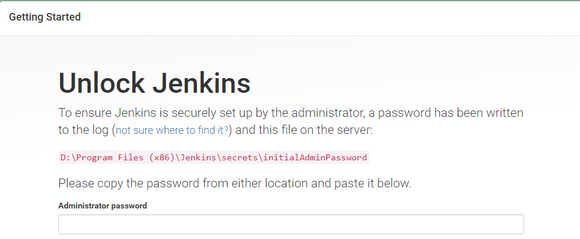Click the "To ensure Jenkins is securely" paragraph
The width and height of the screenshot is (580, 239).
click(x=291, y=121)
